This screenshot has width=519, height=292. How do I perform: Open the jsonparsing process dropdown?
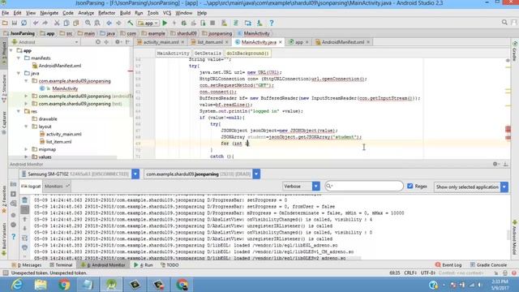(256, 174)
